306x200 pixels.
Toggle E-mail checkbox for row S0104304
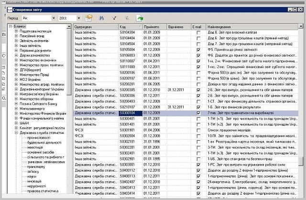click(x=198, y=32)
